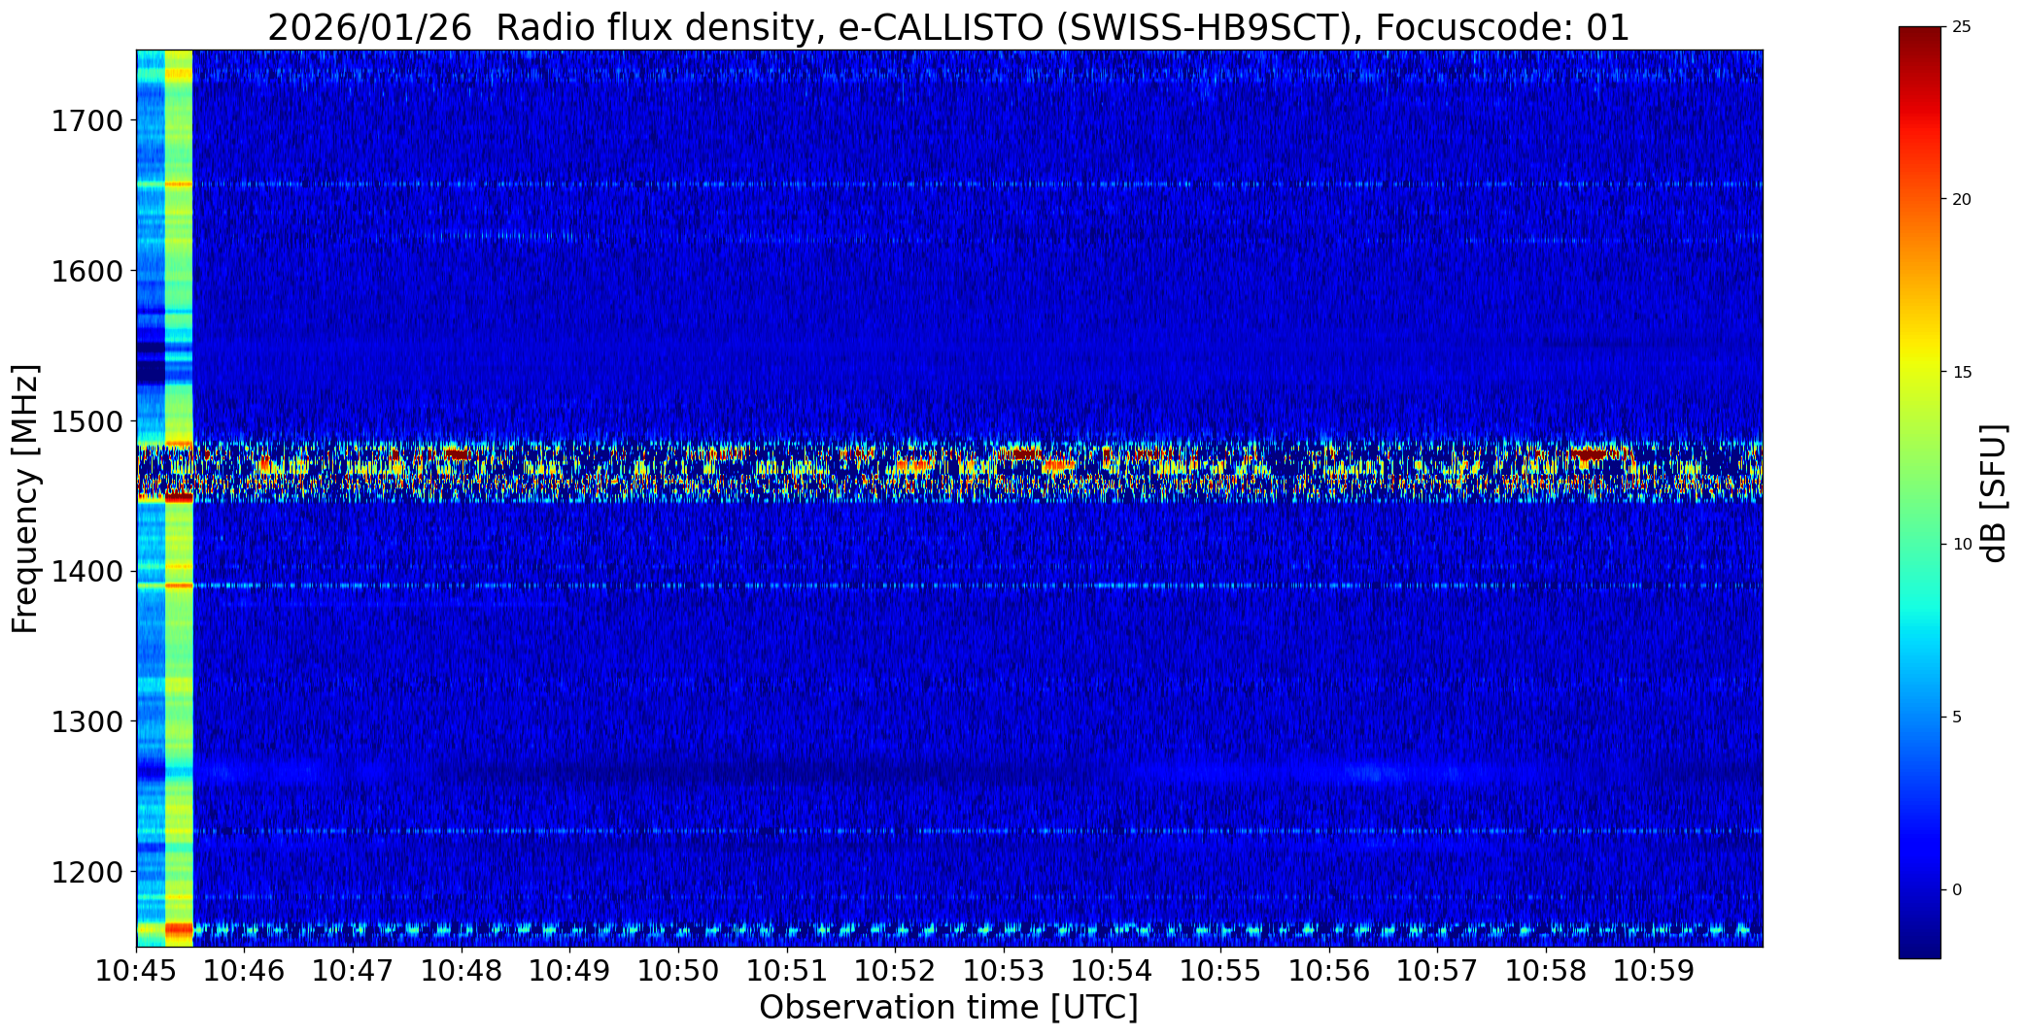Click the plot title mentioning e-CALLISTO SWISS-HB9SCT

coord(948,28)
